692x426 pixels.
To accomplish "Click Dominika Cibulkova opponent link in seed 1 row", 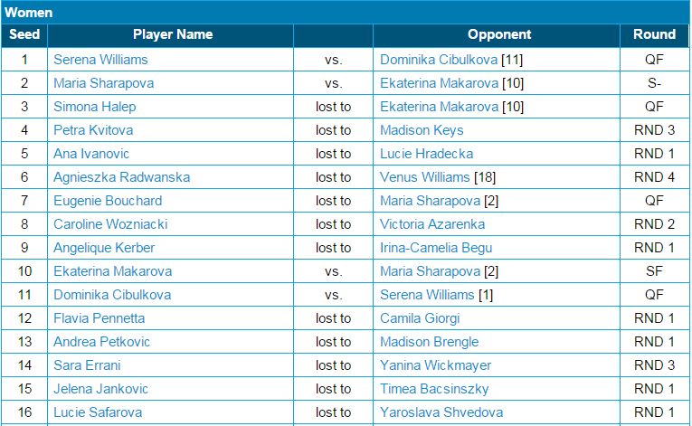I will (439, 60).
